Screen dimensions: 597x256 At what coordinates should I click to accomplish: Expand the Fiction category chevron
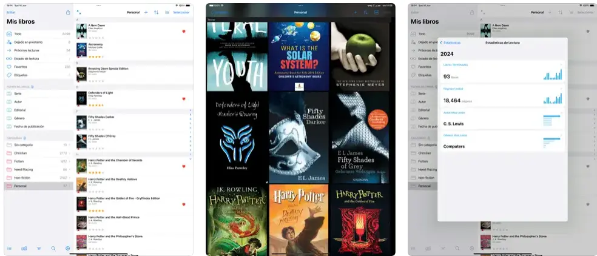70,161
